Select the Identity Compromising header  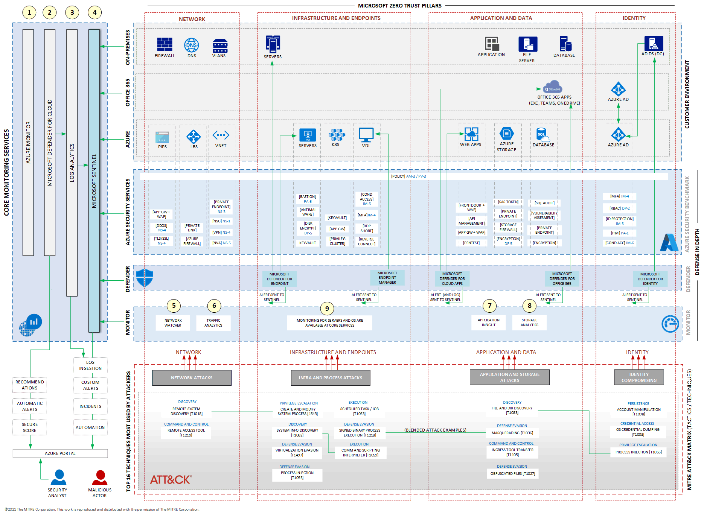click(639, 377)
